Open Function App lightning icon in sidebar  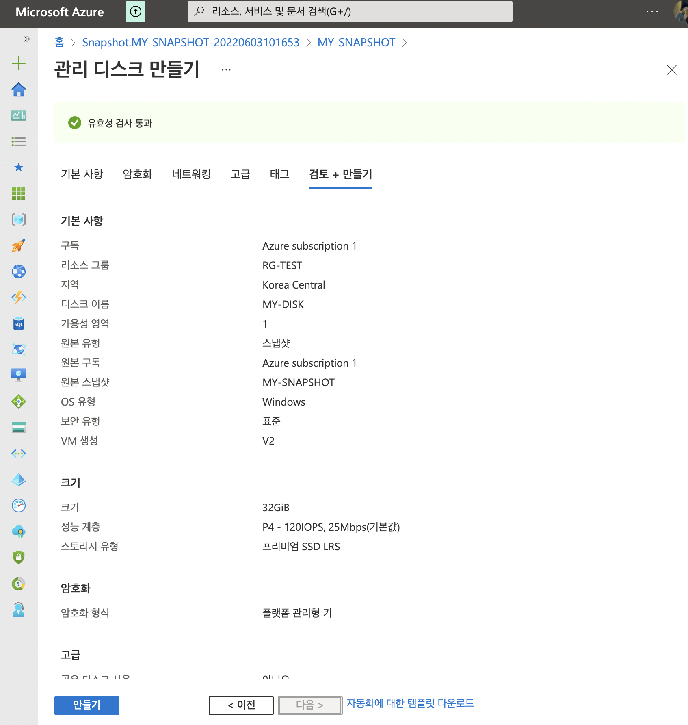[x=19, y=297]
